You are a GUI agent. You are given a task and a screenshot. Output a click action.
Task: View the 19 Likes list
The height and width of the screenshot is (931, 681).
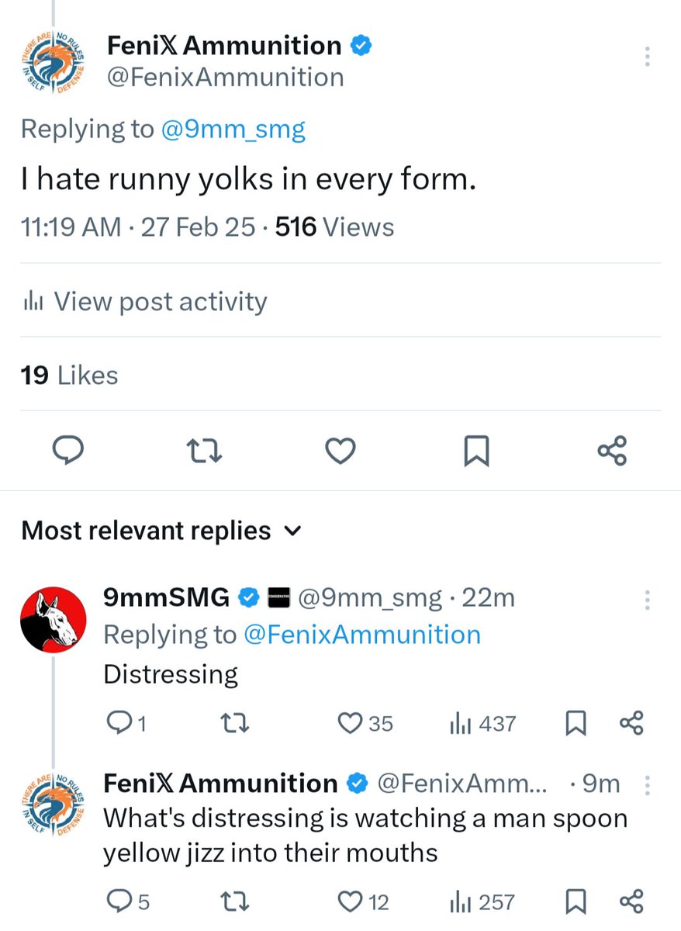tap(70, 376)
